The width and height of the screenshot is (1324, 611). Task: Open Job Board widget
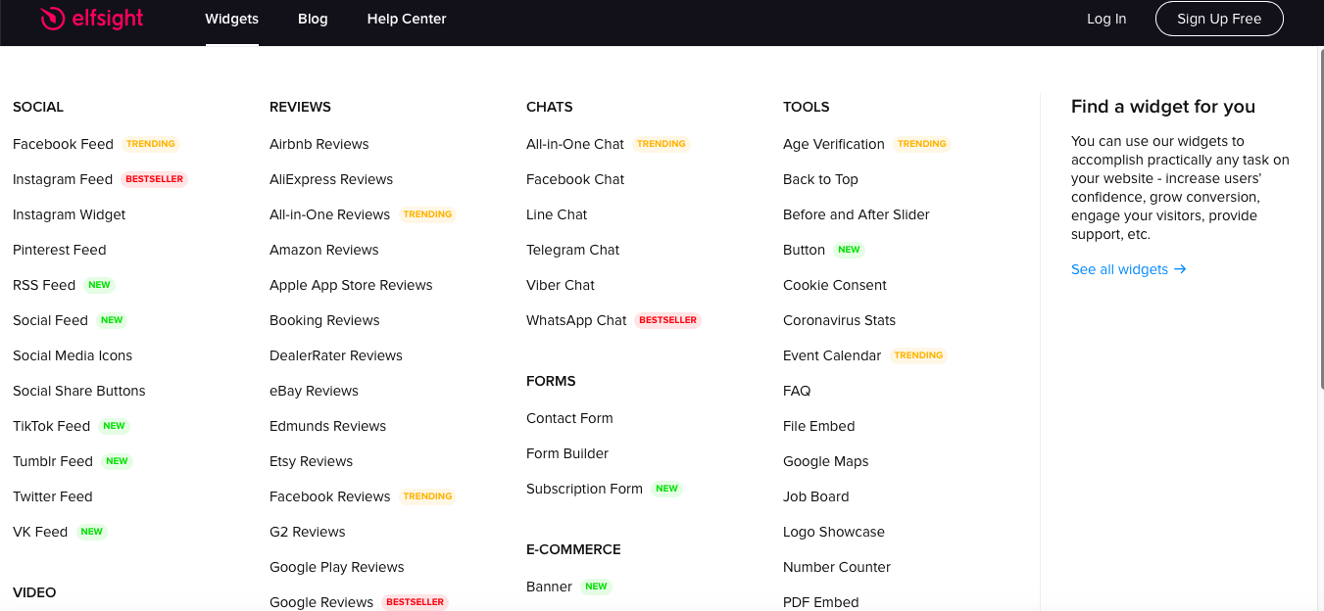pyautogui.click(x=816, y=496)
